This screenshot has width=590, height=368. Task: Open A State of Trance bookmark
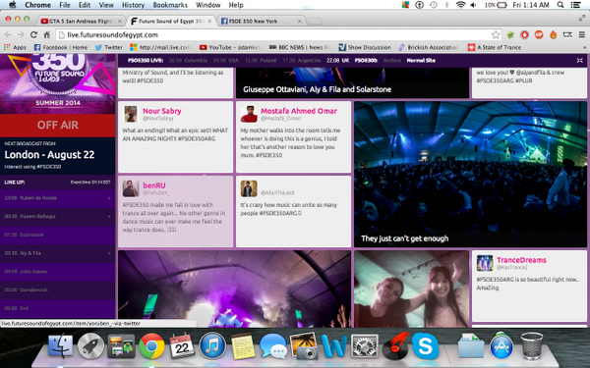coord(495,47)
